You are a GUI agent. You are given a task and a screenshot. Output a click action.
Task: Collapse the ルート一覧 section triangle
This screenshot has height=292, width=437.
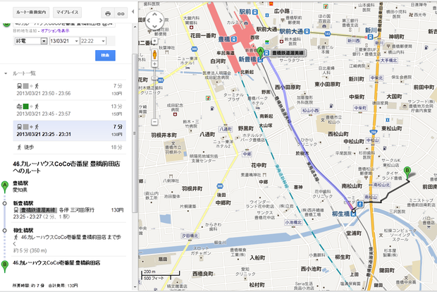6,73
